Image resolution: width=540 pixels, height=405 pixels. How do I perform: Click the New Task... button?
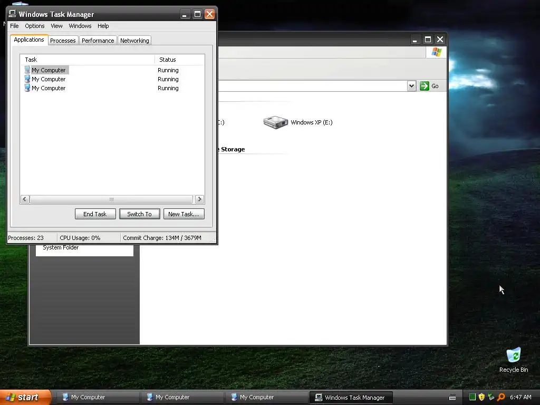[x=184, y=214]
